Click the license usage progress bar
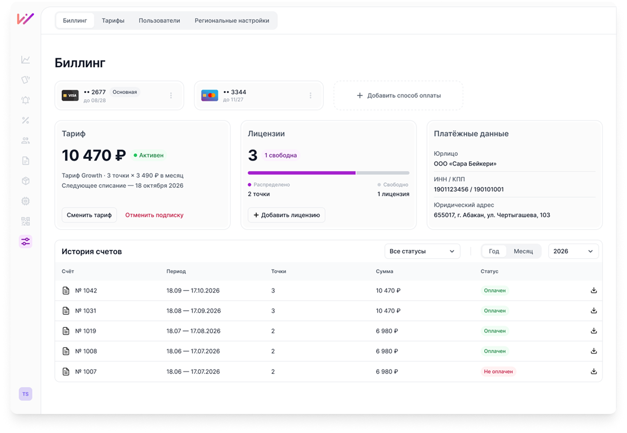627x433 pixels. tap(329, 173)
